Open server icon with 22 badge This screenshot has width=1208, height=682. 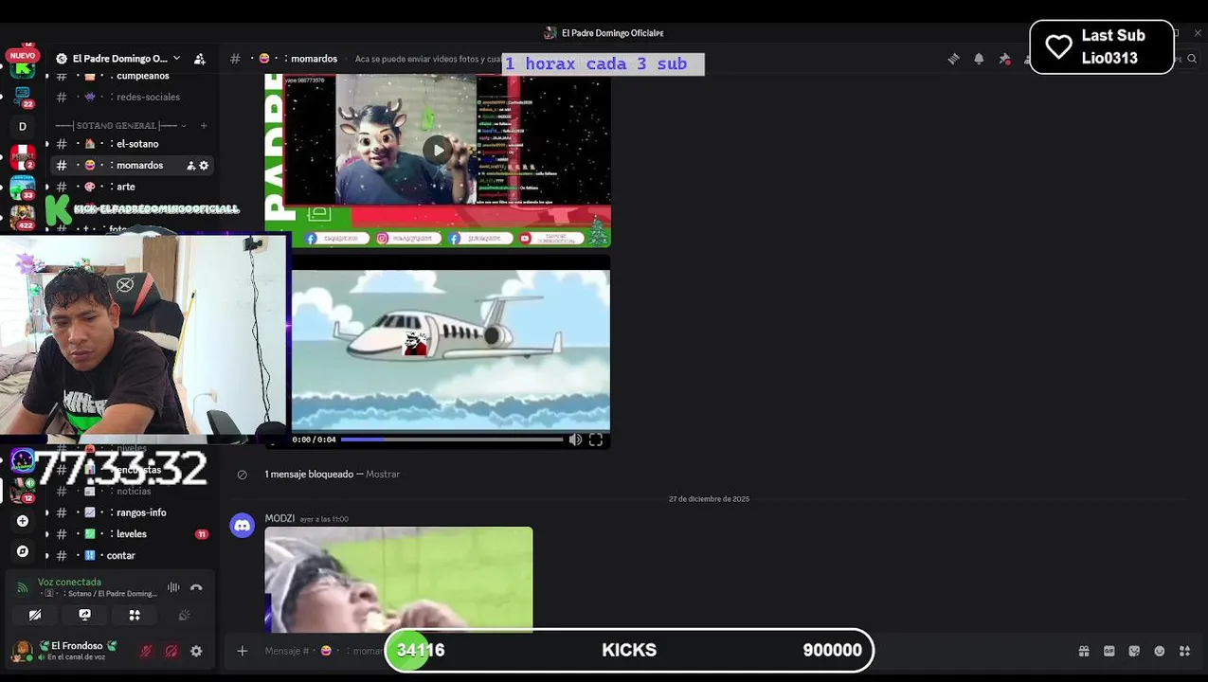click(x=23, y=96)
